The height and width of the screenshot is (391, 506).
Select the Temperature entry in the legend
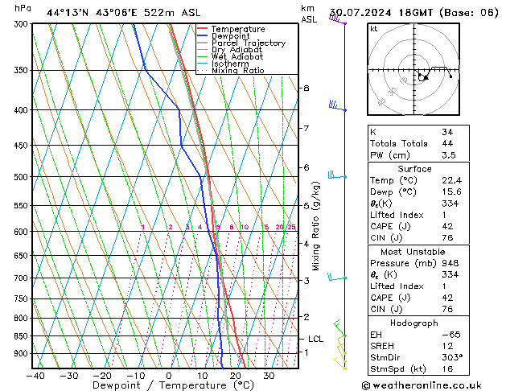coord(240,29)
